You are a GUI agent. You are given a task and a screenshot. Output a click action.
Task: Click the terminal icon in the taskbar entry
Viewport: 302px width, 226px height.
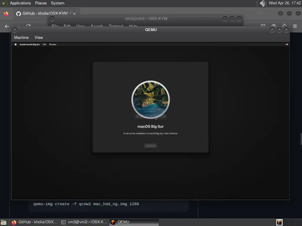(63, 222)
